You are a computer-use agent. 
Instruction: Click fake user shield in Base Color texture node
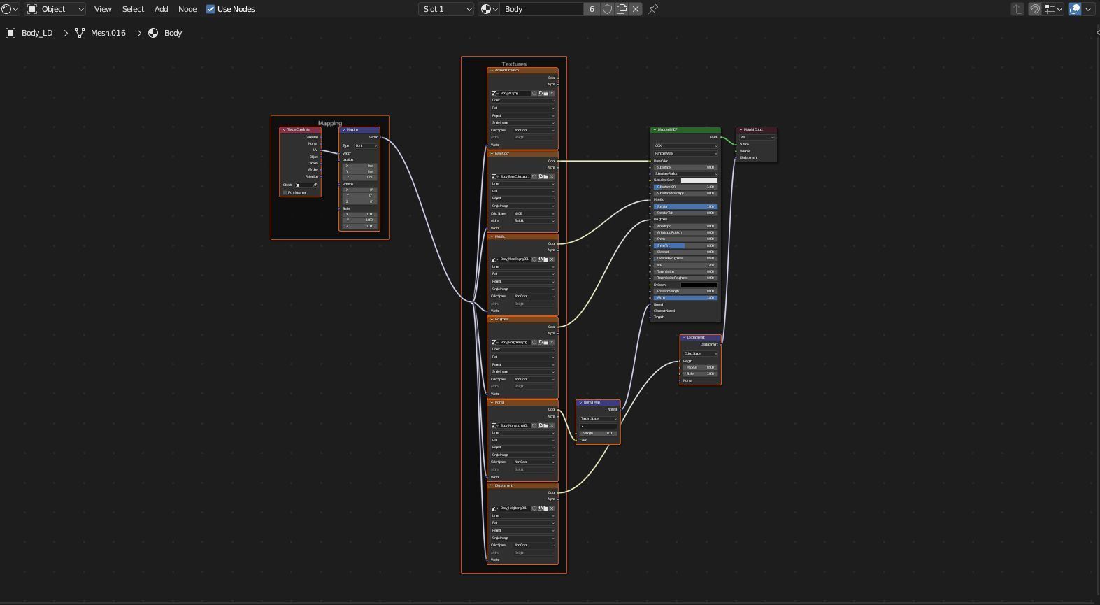tap(534, 176)
